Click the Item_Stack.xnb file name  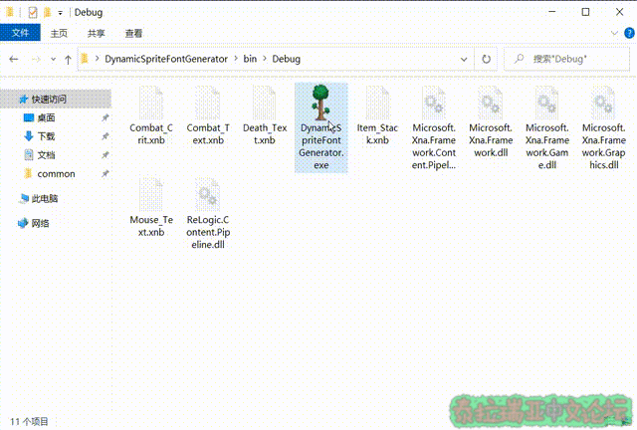coord(377,134)
